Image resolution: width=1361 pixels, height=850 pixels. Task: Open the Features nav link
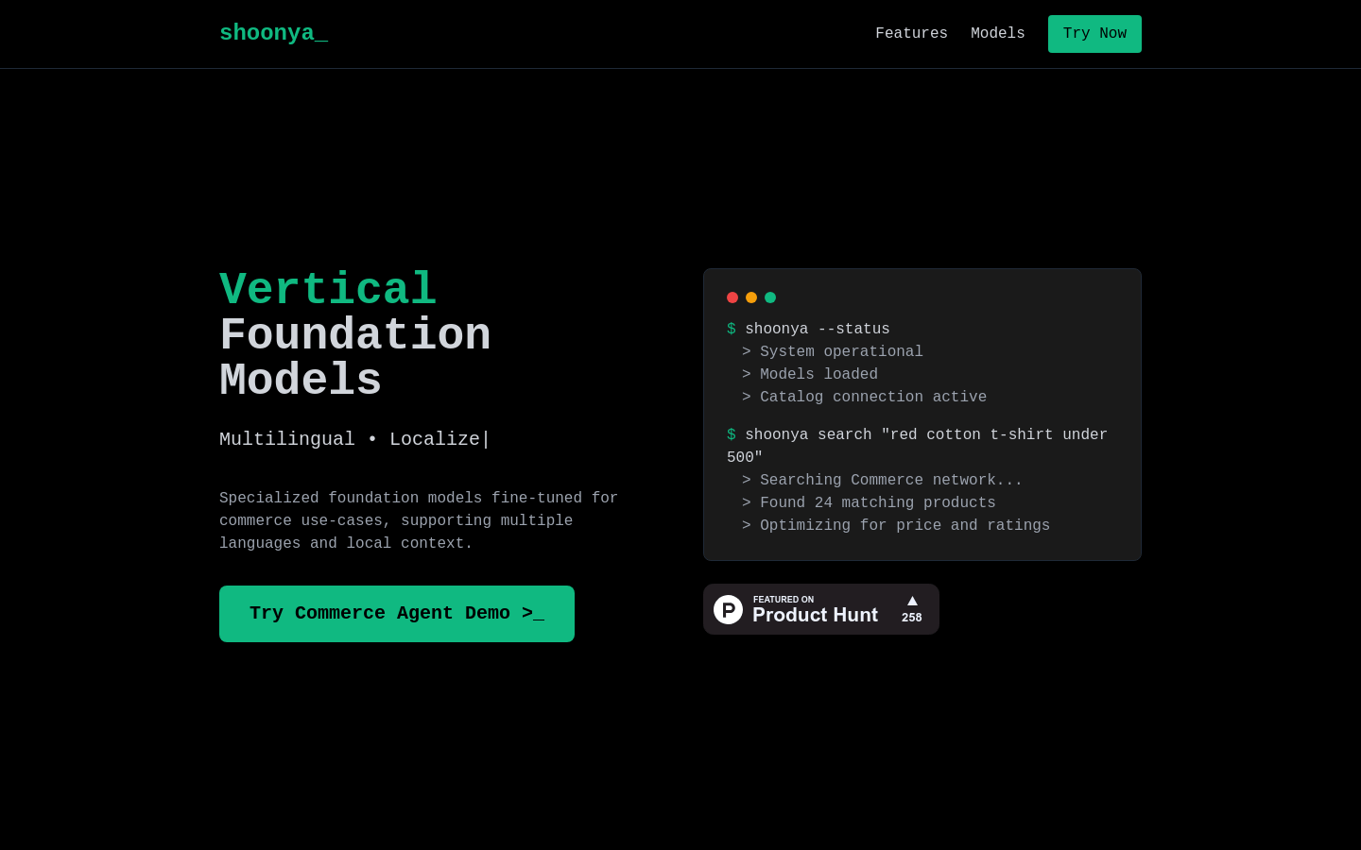[911, 34]
